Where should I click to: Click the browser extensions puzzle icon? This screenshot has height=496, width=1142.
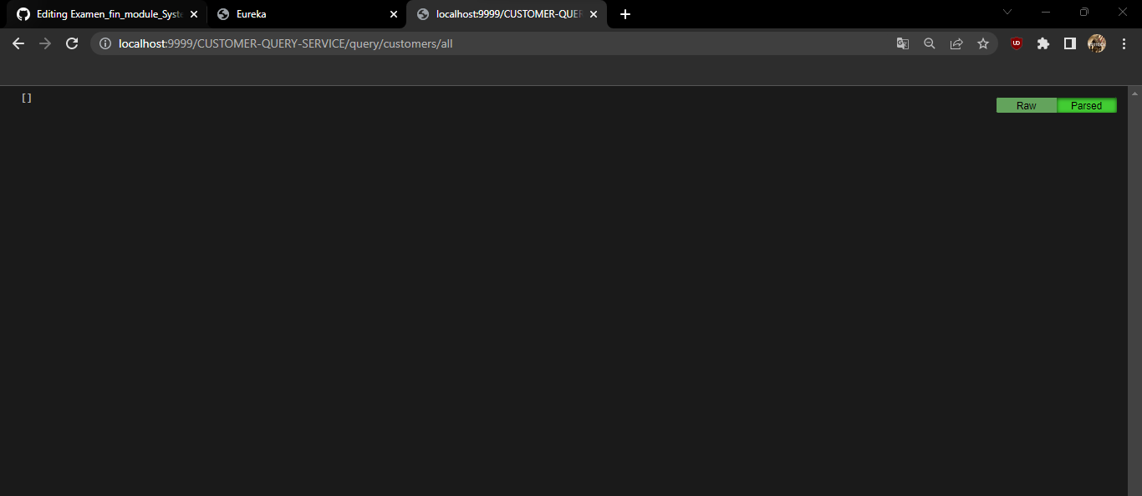click(x=1043, y=43)
